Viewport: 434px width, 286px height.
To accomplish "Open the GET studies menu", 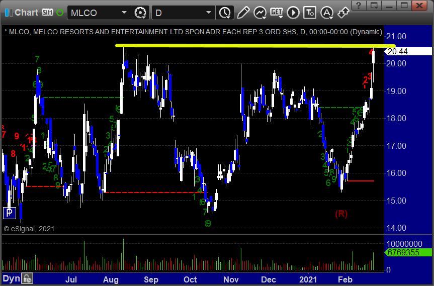I will pyautogui.click(x=277, y=13).
